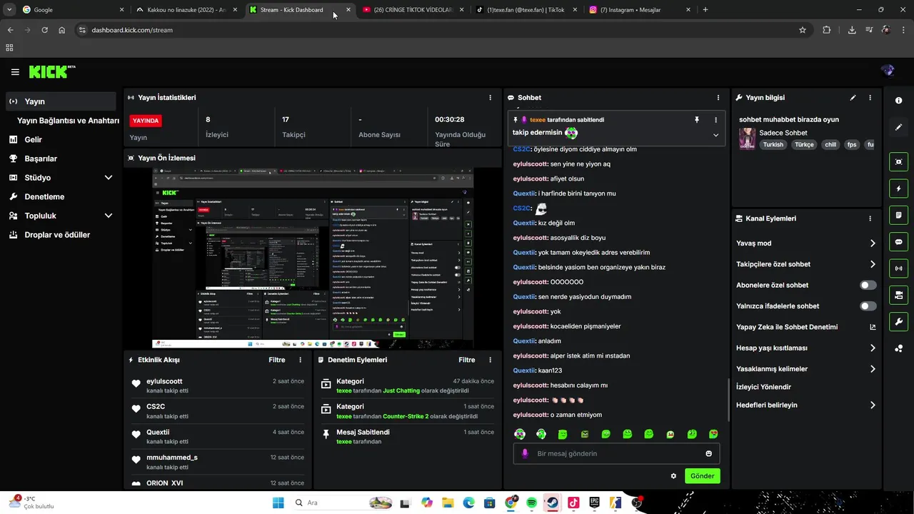
Task: Open Kanal Eylemleri three-dot menu
Action: click(870, 218)
